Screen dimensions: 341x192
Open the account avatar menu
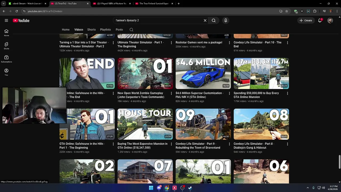330,21
